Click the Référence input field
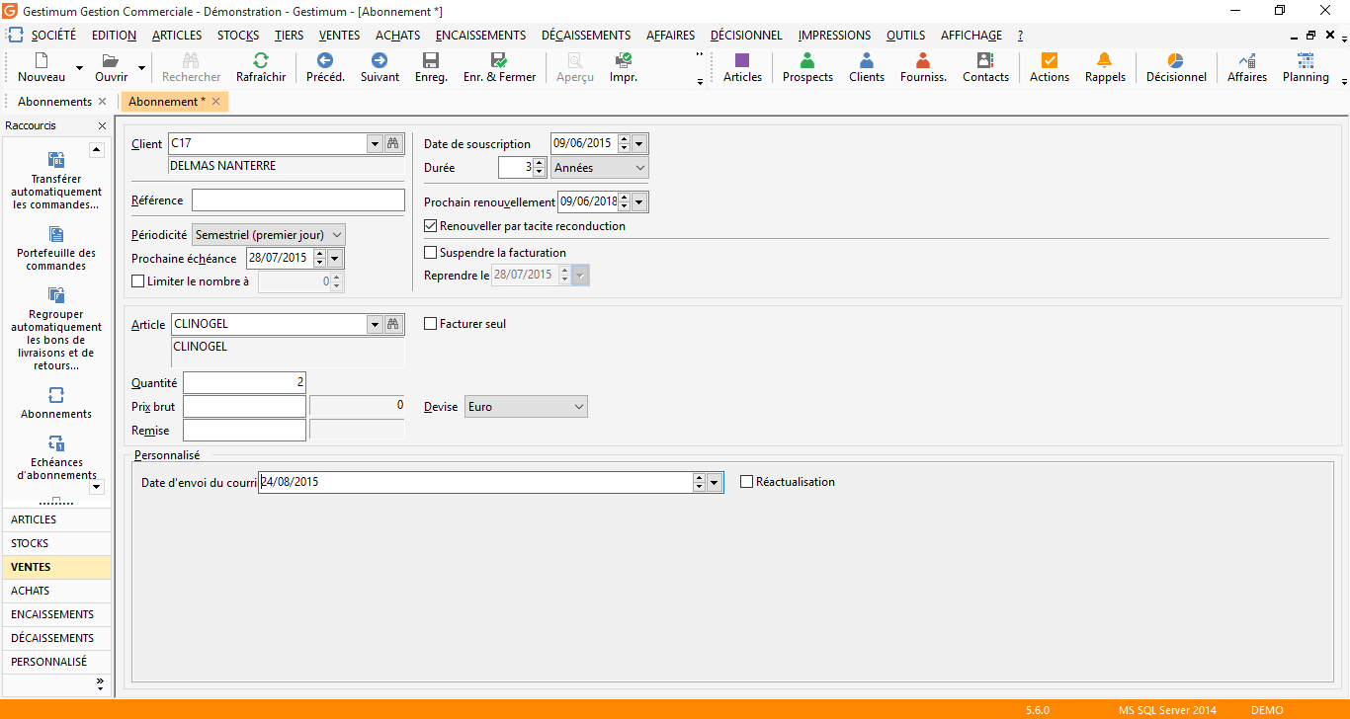Viewport: 1350px width, 719px height. pyautogui.click(x=298, y=200)
